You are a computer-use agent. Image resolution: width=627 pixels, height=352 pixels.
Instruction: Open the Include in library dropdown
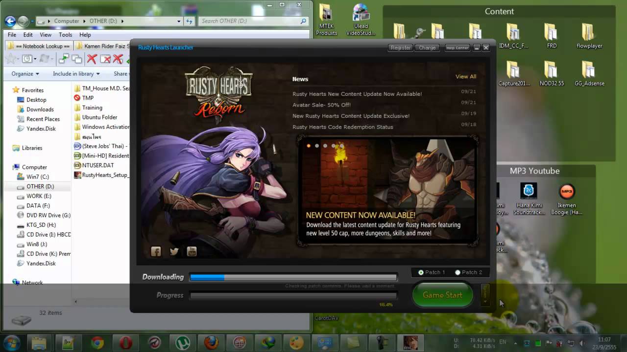tap(76, 74)
